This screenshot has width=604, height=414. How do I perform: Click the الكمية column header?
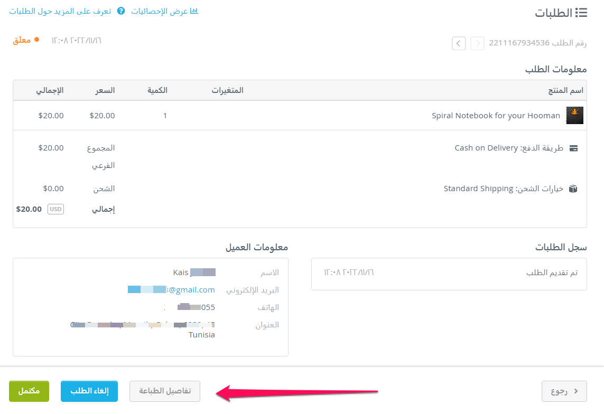157,90
